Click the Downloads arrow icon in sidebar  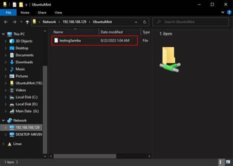point(12,62)
